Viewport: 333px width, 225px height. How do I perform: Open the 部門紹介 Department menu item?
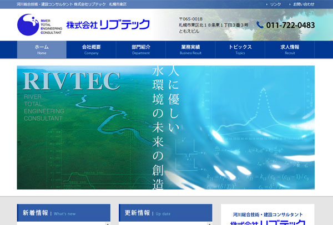(x=141, y=49)
